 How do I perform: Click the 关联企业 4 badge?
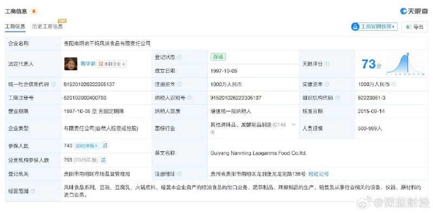(x=111, y=64)
